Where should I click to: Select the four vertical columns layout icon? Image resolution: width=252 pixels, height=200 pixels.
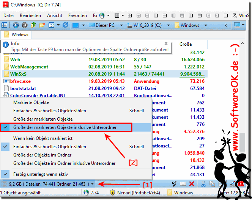[x=173, y=16]
